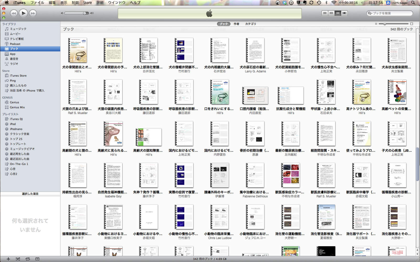Select the 犬の骨関節炎とオ... book cover
This screenshot has width=420, height=262.
coord(78,50)
